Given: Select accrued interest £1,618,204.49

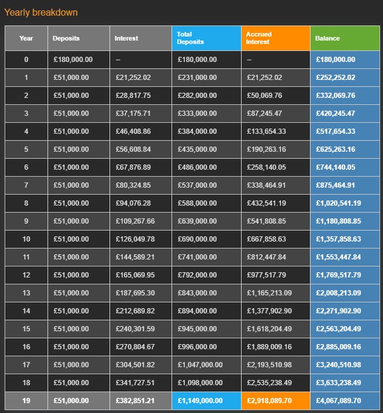Looking at the screenshot, I should click(269, 329).
